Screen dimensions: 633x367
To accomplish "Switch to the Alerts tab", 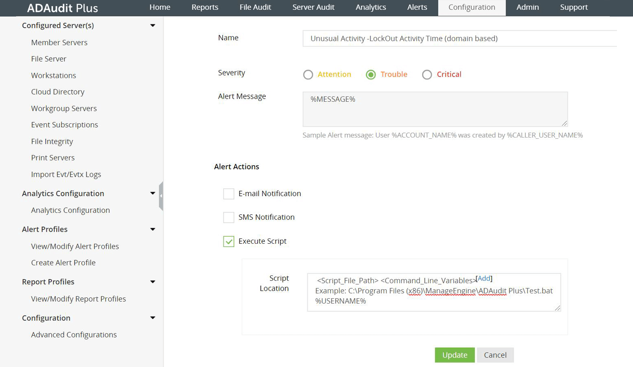I will (417, 7).
